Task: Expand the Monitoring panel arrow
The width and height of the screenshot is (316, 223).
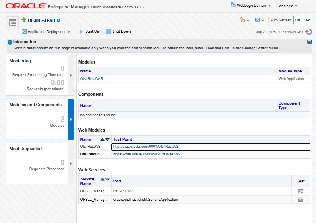Action: point(71,75)
